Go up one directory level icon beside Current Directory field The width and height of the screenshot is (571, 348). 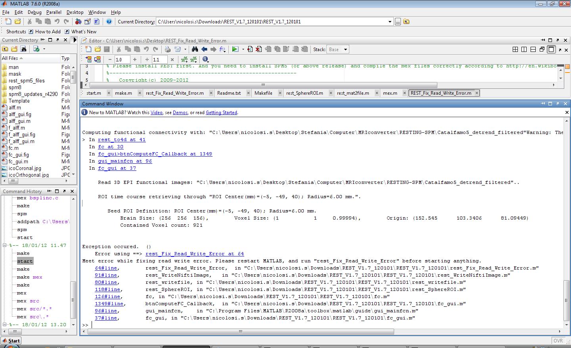406,22
